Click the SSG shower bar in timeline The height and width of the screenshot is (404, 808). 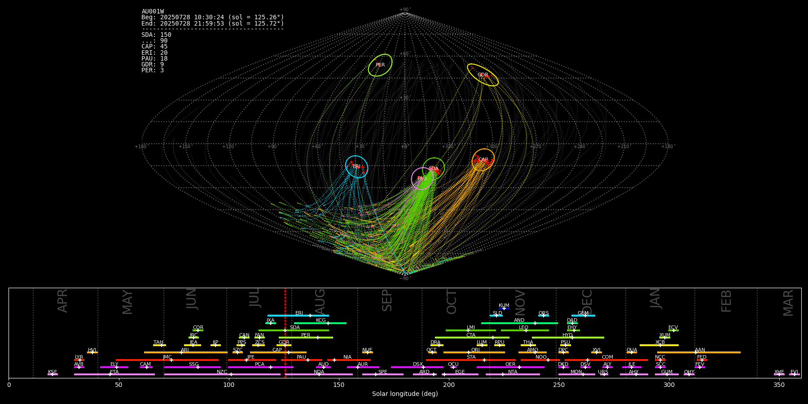tap(192, 367)
